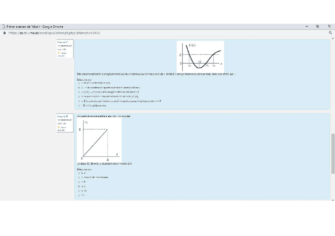Select 'ninguna de las anteriores' in question 8
This screenshot has height=236, width=335.
(79, 177)
